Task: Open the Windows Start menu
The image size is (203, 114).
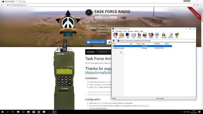Action: [3, 112]
